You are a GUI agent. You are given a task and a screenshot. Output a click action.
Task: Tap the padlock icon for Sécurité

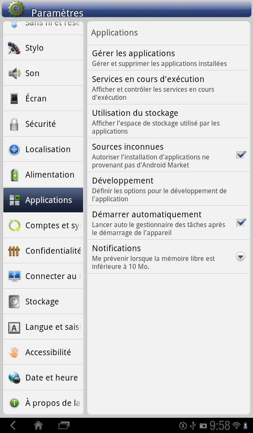point(14,124)
